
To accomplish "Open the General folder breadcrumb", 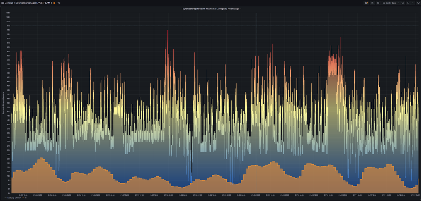I will (9, 3).
